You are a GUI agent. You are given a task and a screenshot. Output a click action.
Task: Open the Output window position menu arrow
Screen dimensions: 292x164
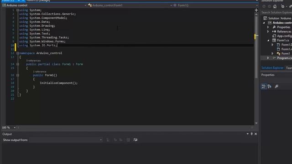[x=247, y=134]
